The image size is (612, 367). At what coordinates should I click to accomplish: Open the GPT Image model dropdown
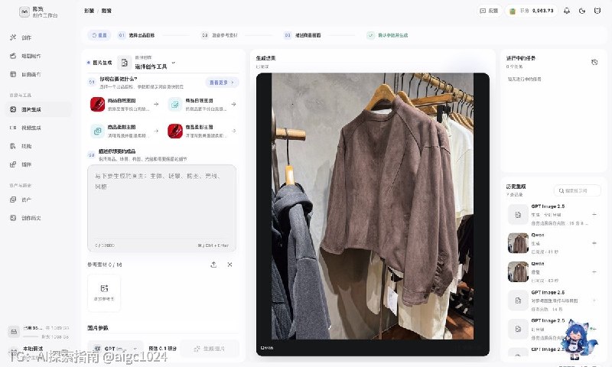(x=116, y=349)
